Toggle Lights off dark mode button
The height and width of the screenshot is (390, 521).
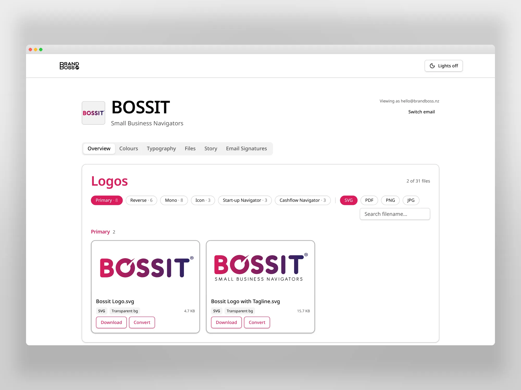[x=443, y=66]
